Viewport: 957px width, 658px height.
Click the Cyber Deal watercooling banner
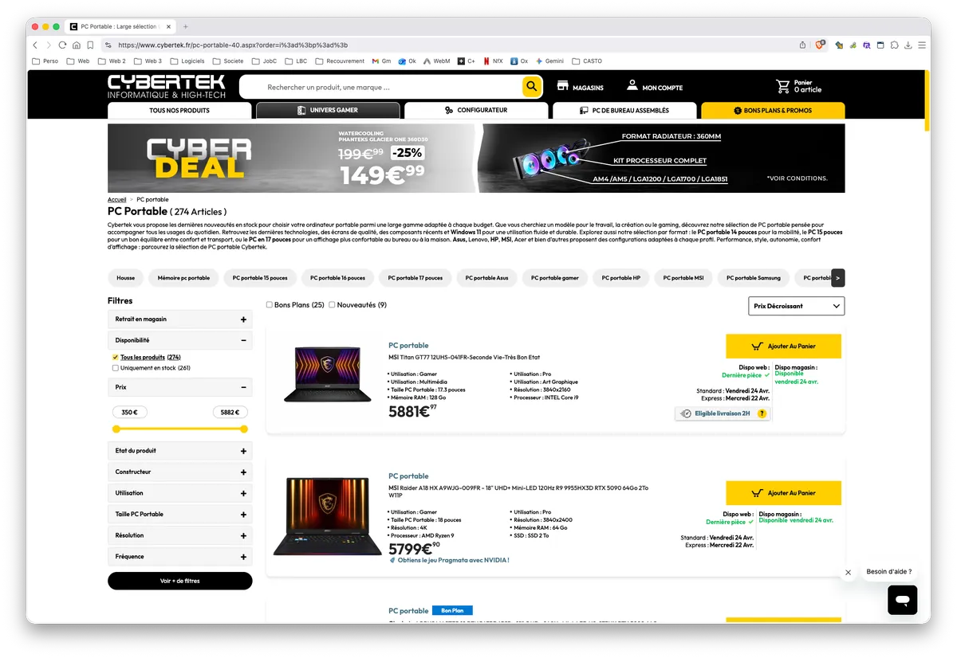pos(476,158)
